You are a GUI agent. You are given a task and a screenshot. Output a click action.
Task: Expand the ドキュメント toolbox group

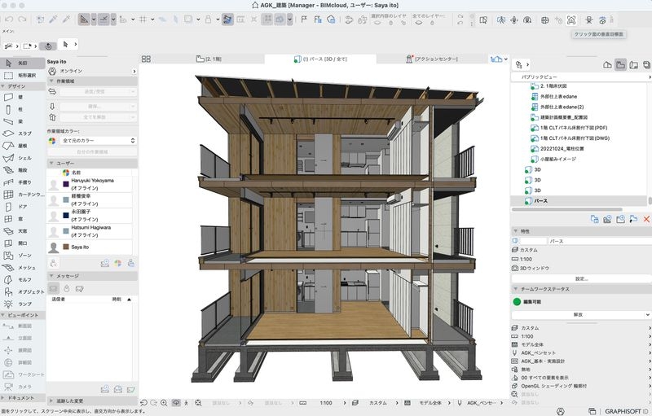pos(3,398)
